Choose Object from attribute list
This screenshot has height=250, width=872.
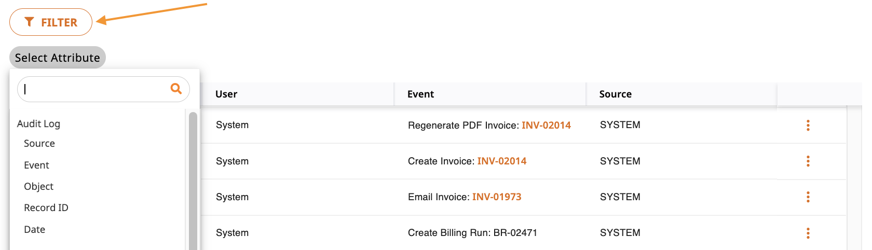[38, 187]
